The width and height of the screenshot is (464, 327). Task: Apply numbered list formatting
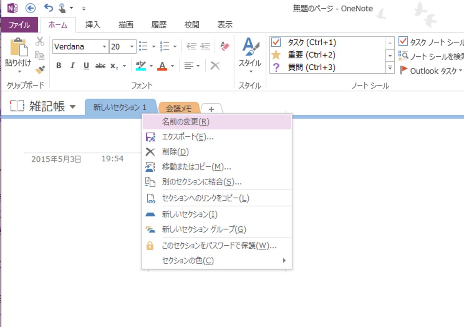pyautogui.click(x=165, y=46)
